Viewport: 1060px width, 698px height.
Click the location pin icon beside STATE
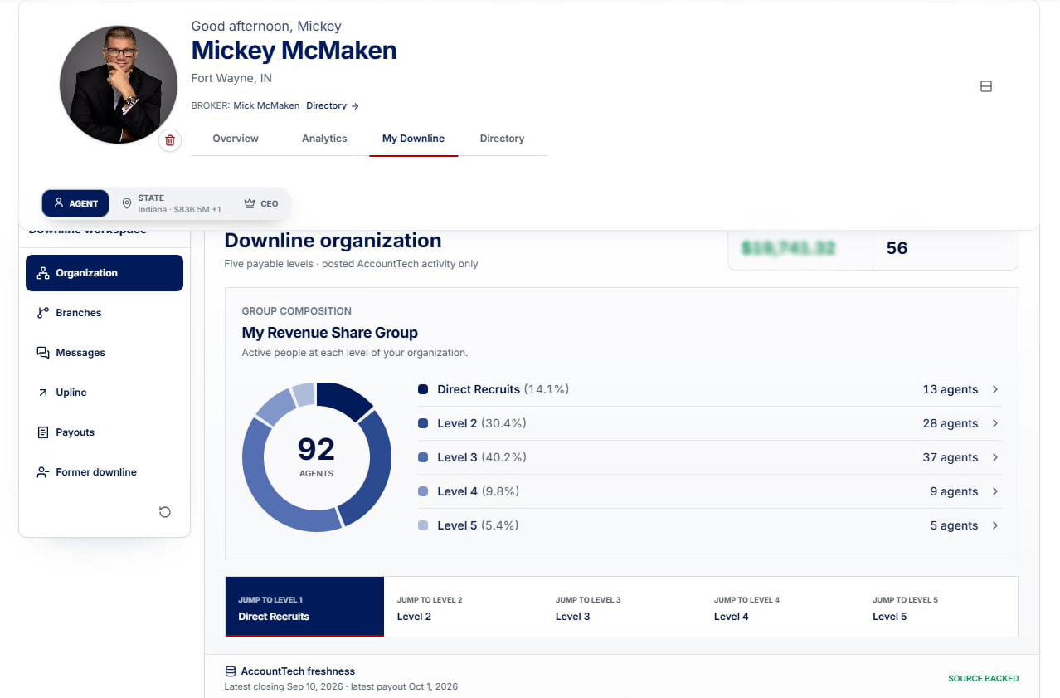coord(127,203)
